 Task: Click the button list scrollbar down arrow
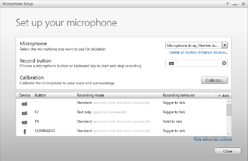[x=229, y=133]
